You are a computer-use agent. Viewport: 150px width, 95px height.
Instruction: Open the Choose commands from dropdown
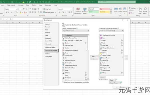(75, 31)
